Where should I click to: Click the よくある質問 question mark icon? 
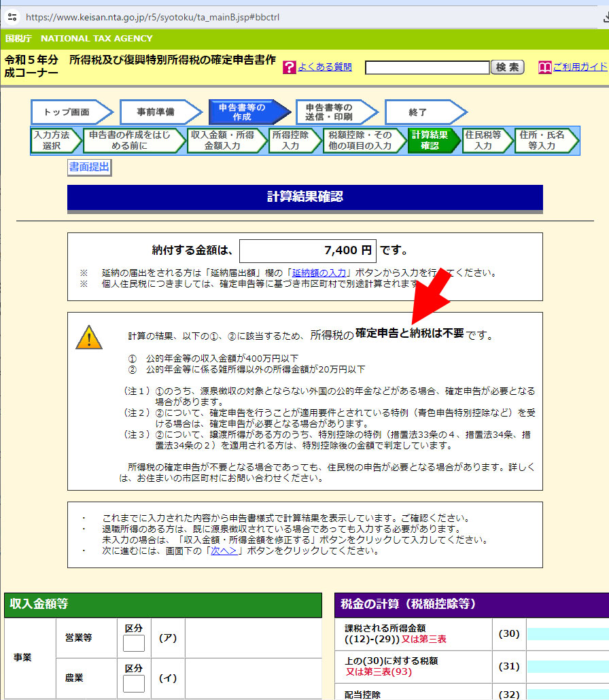pos(289,67)
